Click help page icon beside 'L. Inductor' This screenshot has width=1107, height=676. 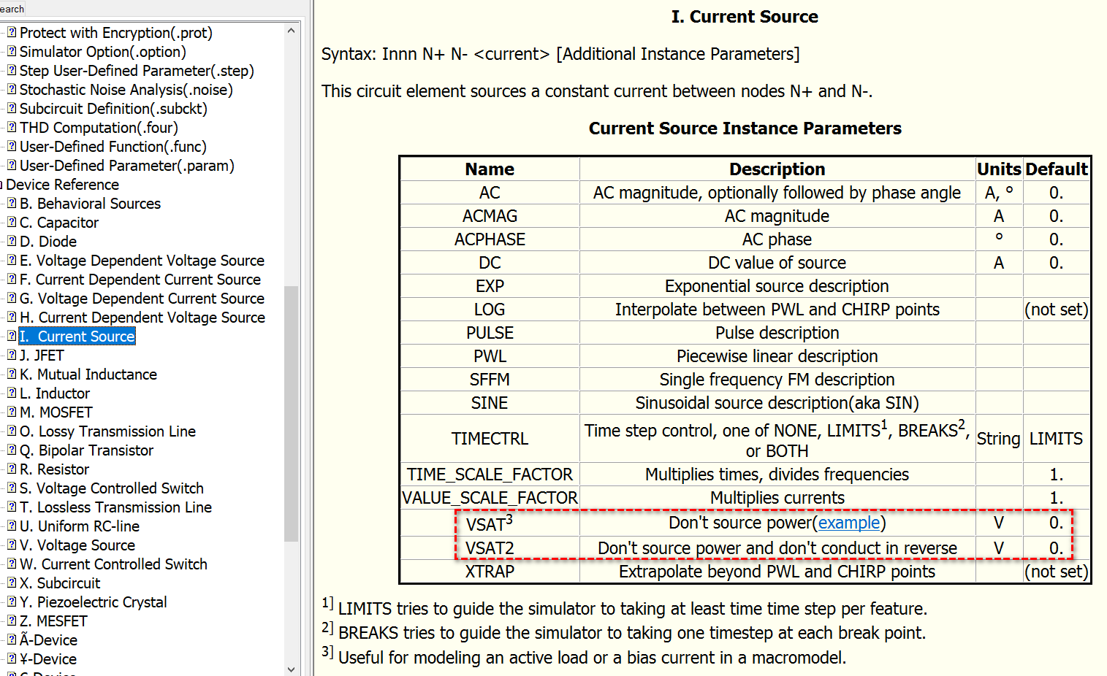[x=12, y=393]
